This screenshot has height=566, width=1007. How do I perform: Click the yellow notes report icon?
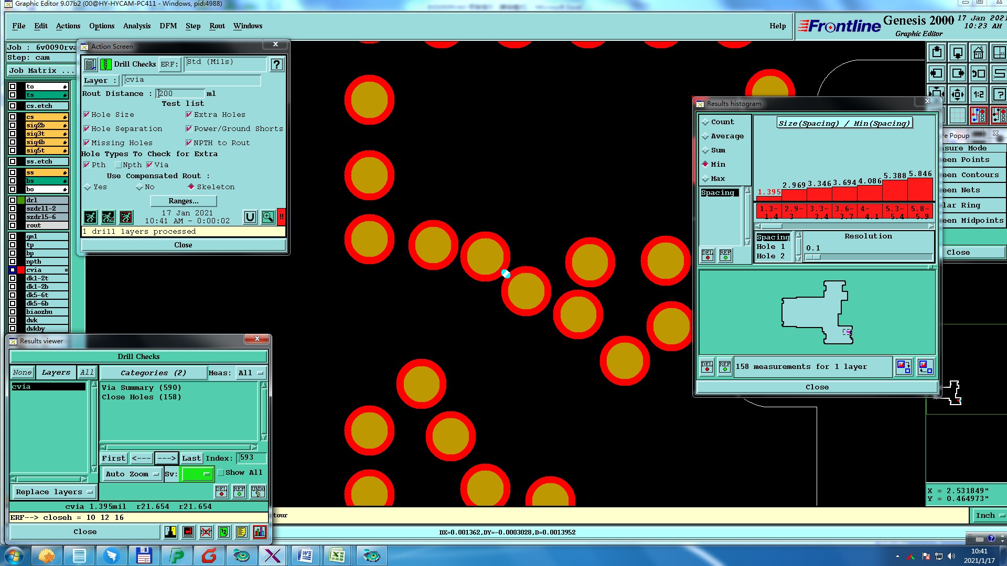tap(241, 532)
